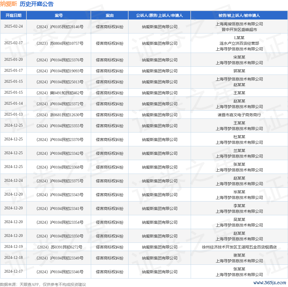Open the www.365jz.com link

pos(270,283)
